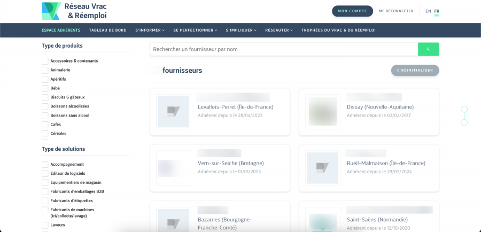Image resolution: width=481 pixels, height=232 pixels.
Task: Check the Cafés filter
Action: [45, 125]
